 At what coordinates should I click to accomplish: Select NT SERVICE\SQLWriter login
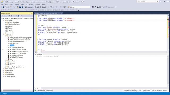pyautogui.click(x=16, y=55)
